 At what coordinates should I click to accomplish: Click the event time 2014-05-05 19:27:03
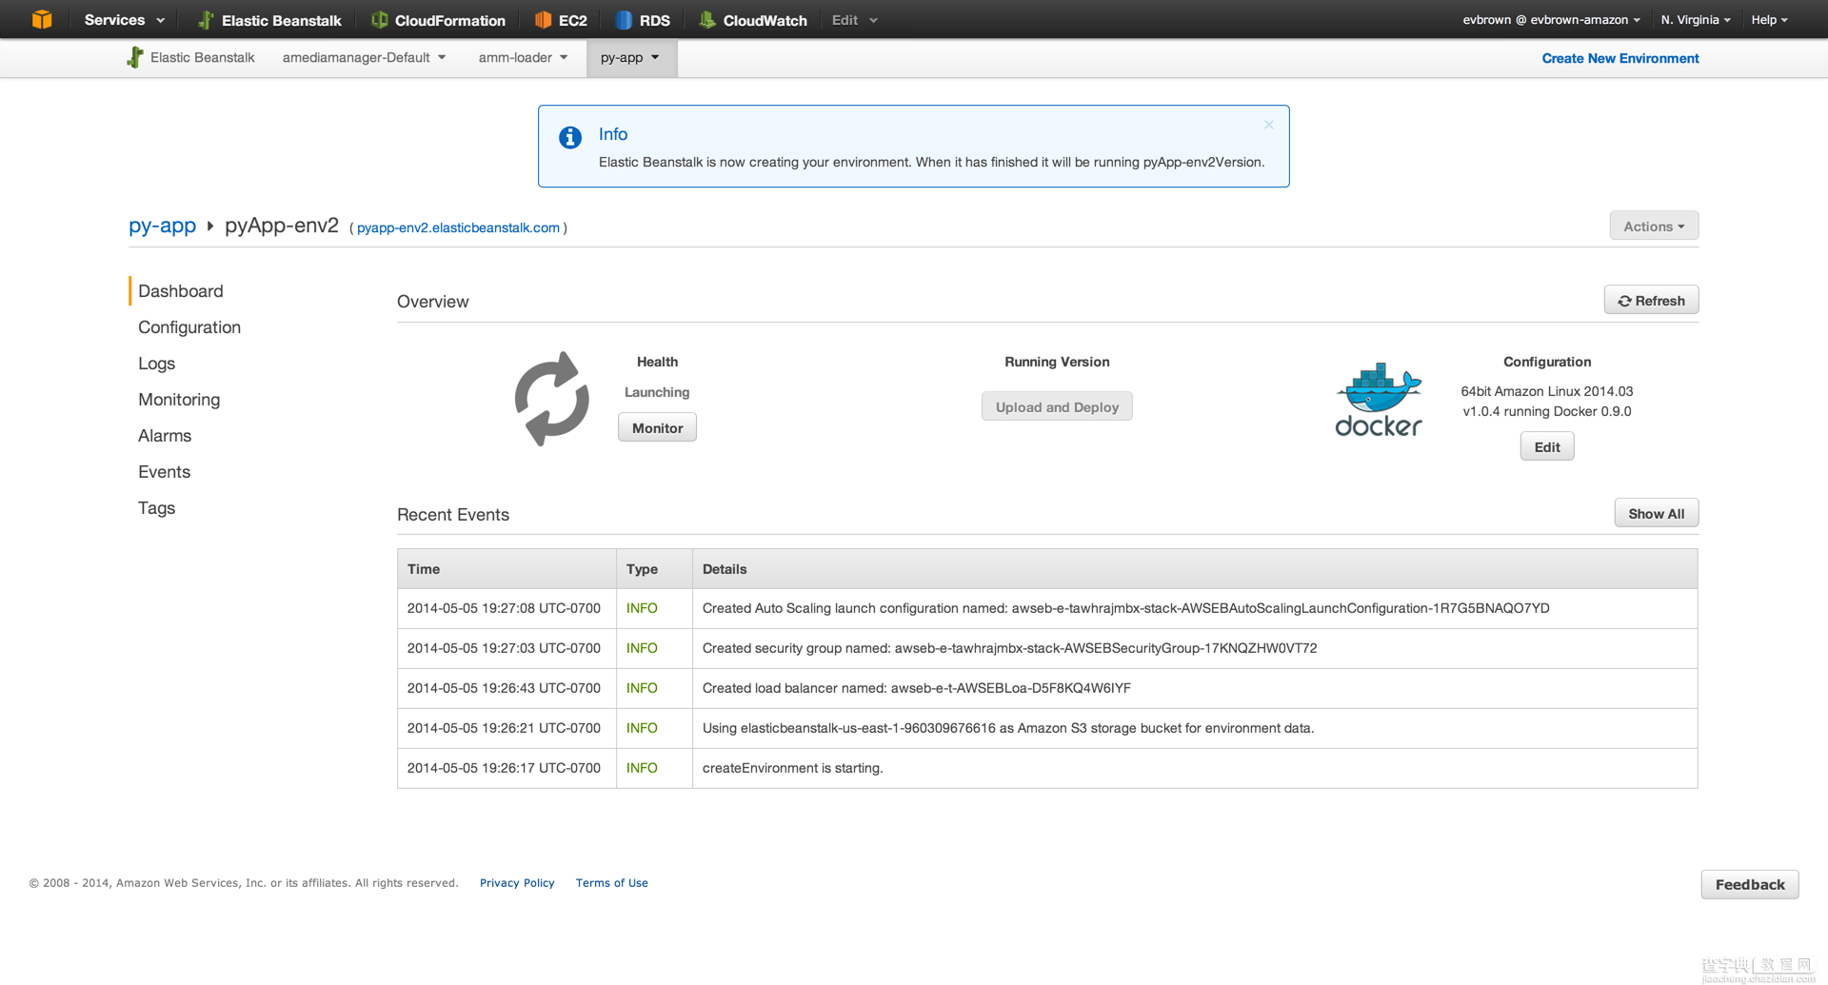504,648
